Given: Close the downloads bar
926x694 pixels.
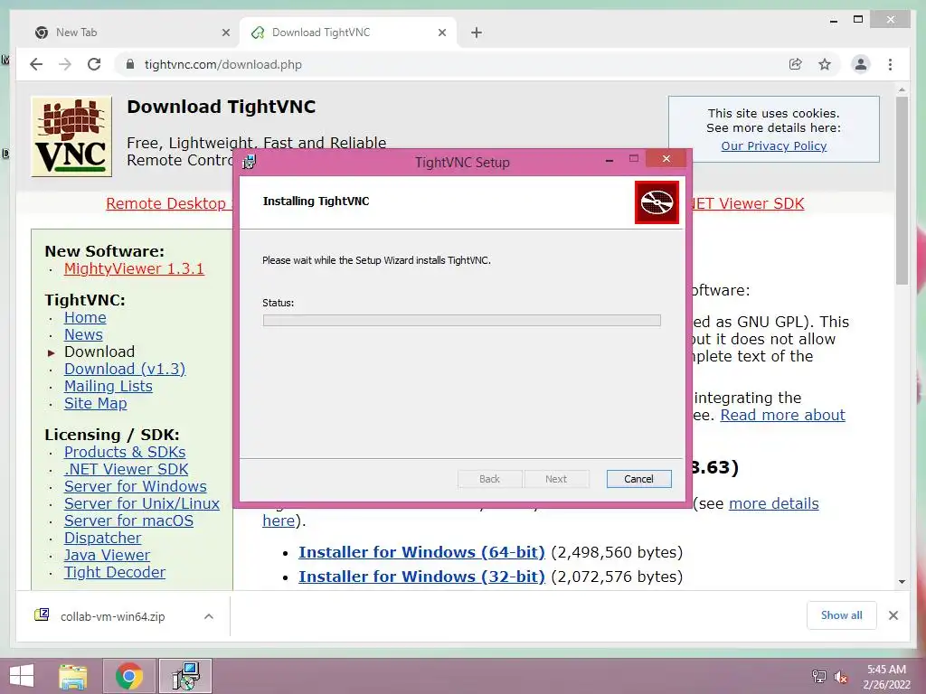Looking at the screenshot, I should (893, 615).
